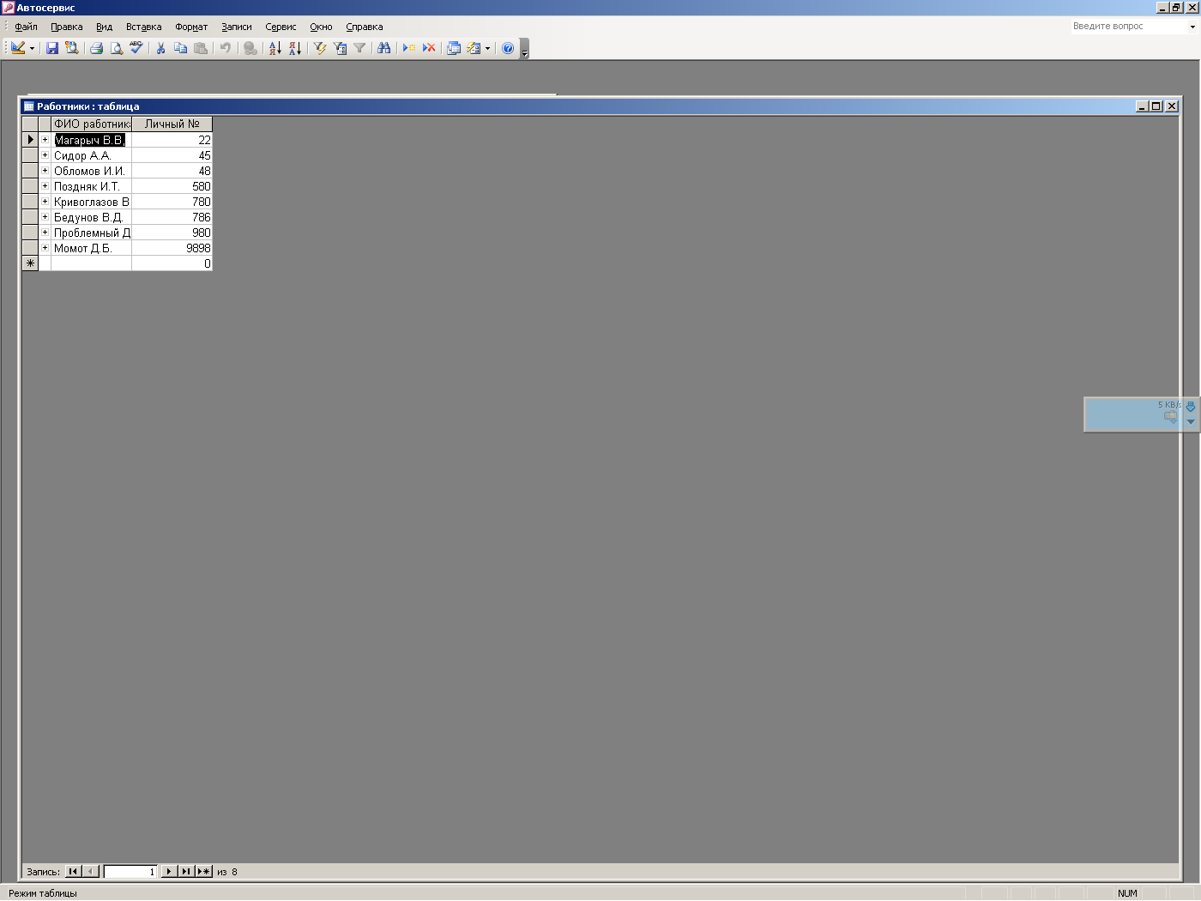
Task: Open the Filter by Form icon
Action: [x=340, y=48]
